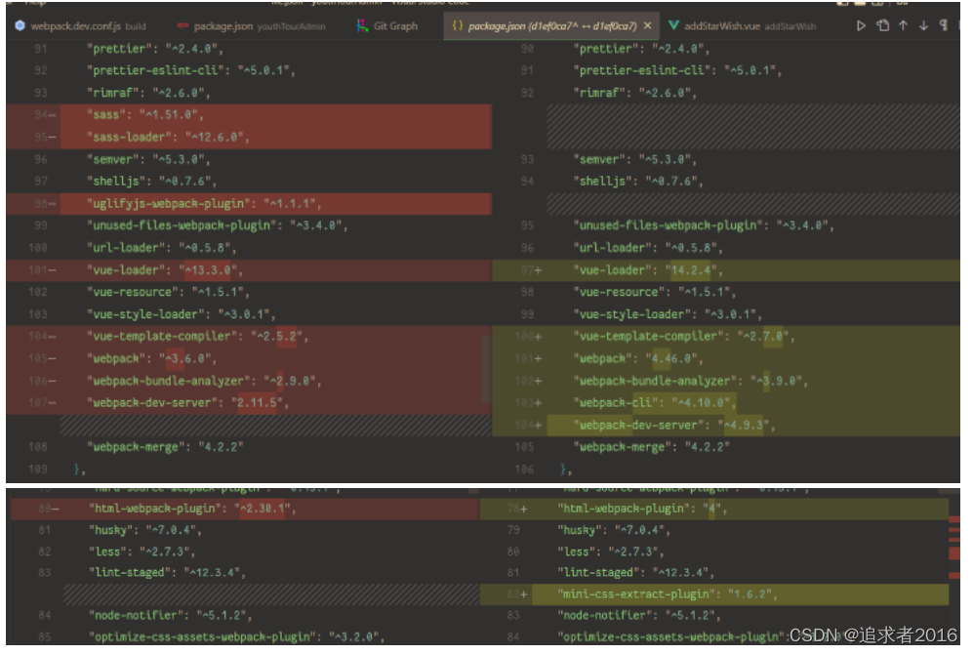Click removed line "webpack-dev-server": "2.11.5"
Viewport: 973px width, 654px height.
[187, 403]
